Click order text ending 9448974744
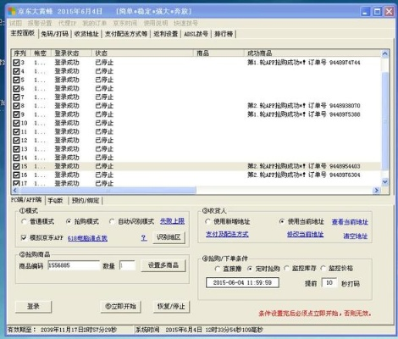 [x=304, y=63]
